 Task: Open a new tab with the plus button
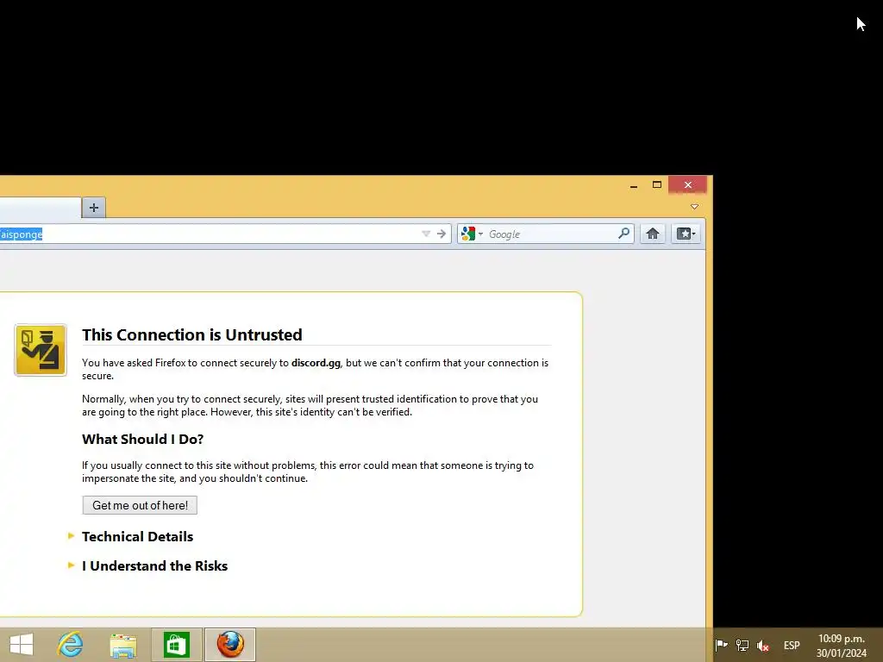point(93,208)
